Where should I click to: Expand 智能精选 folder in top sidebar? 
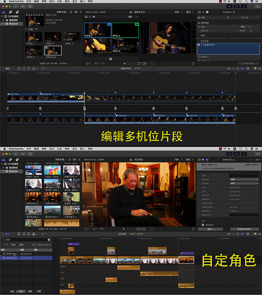click(3, 20)
